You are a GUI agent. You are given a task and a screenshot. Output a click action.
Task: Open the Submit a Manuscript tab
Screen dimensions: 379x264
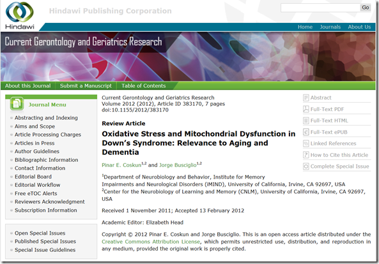86,86
